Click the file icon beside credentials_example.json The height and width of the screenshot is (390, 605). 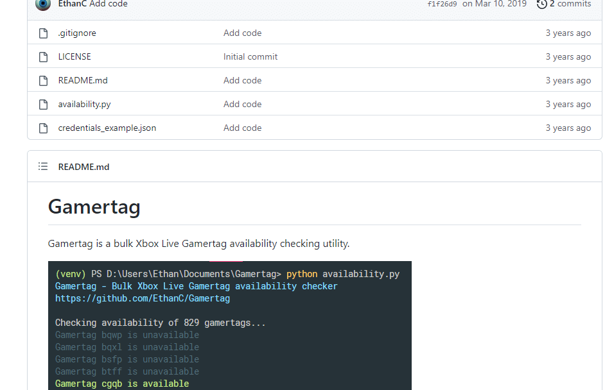(43, 128)
